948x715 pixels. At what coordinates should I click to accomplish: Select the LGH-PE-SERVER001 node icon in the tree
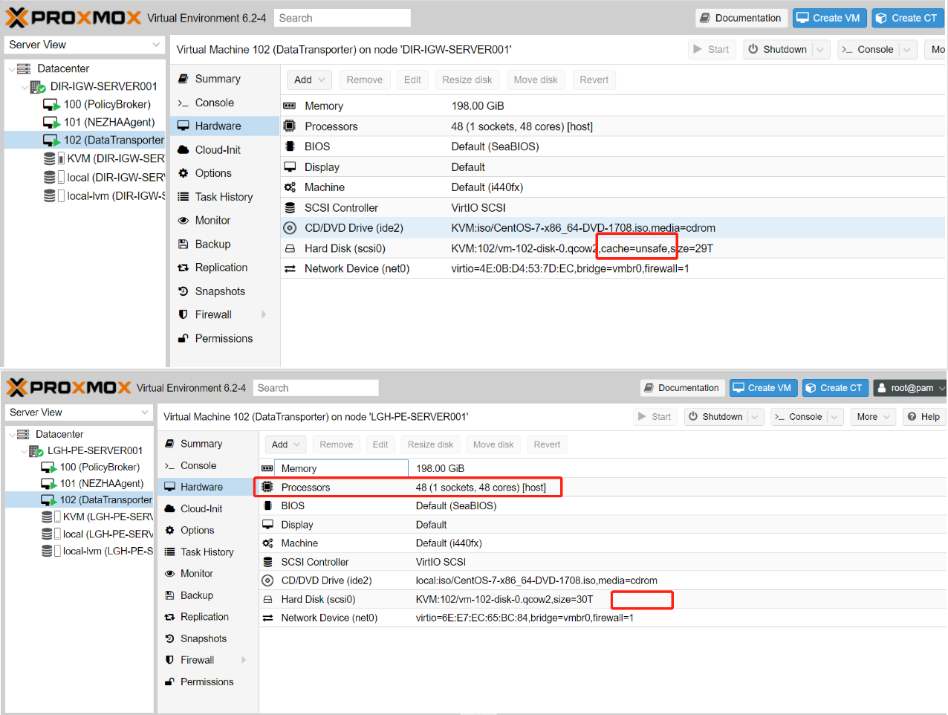36,451
